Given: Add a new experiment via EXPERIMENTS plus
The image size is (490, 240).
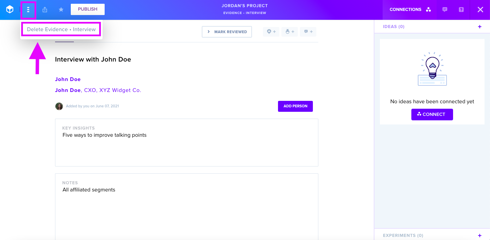Looking at the screenshot, I should coord(480,236).
